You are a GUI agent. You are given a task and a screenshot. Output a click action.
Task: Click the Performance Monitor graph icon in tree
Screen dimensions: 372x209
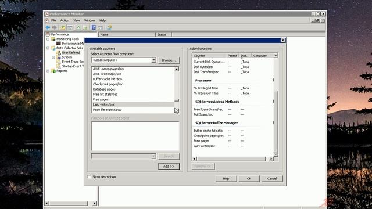59,44
